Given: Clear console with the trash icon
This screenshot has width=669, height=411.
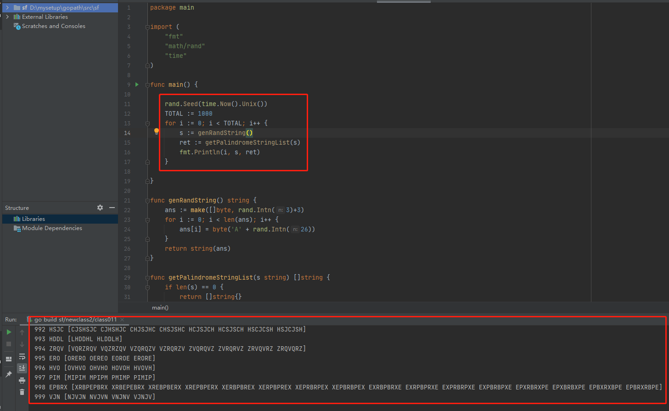Looking at the screenshot, I should pyautogui.click(x=22, y=392).
